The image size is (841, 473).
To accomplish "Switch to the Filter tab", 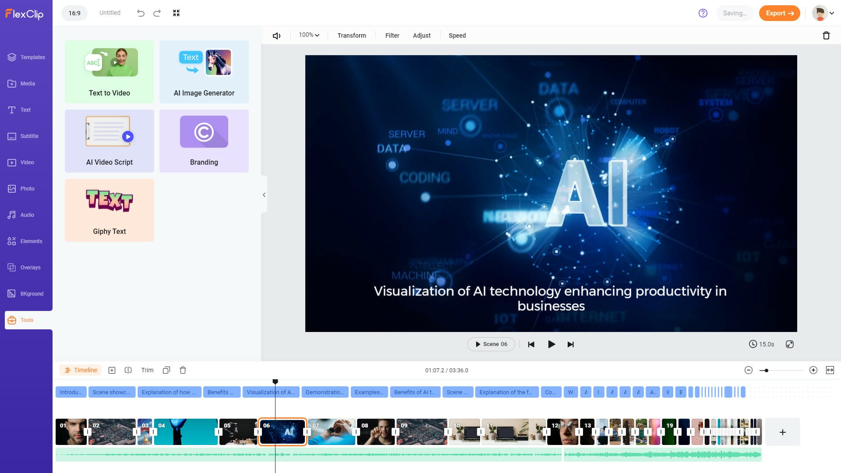I will [392, 35].
